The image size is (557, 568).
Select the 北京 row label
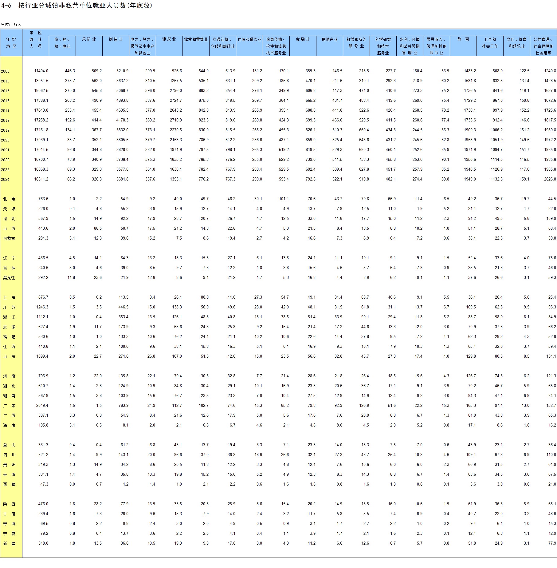[x=9, y=199]
